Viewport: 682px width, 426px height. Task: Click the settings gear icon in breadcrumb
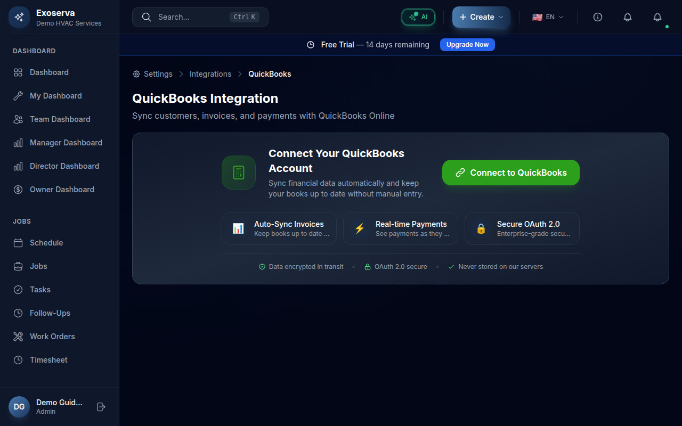pyautogui.click(x=136, y=74)
